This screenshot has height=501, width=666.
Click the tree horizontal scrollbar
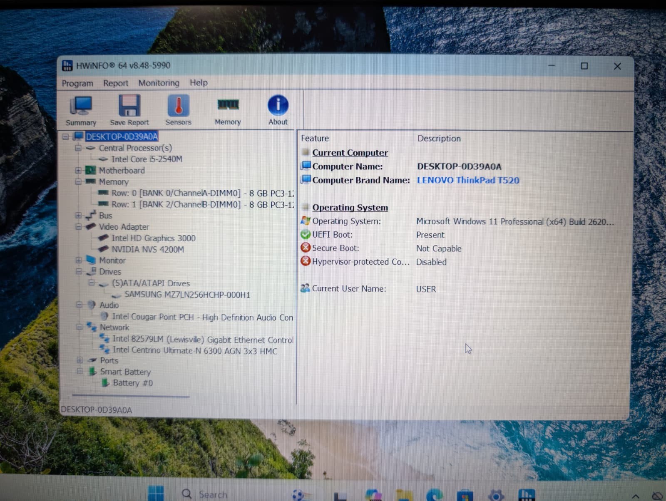pyautogui.click(x=130, y=396)
